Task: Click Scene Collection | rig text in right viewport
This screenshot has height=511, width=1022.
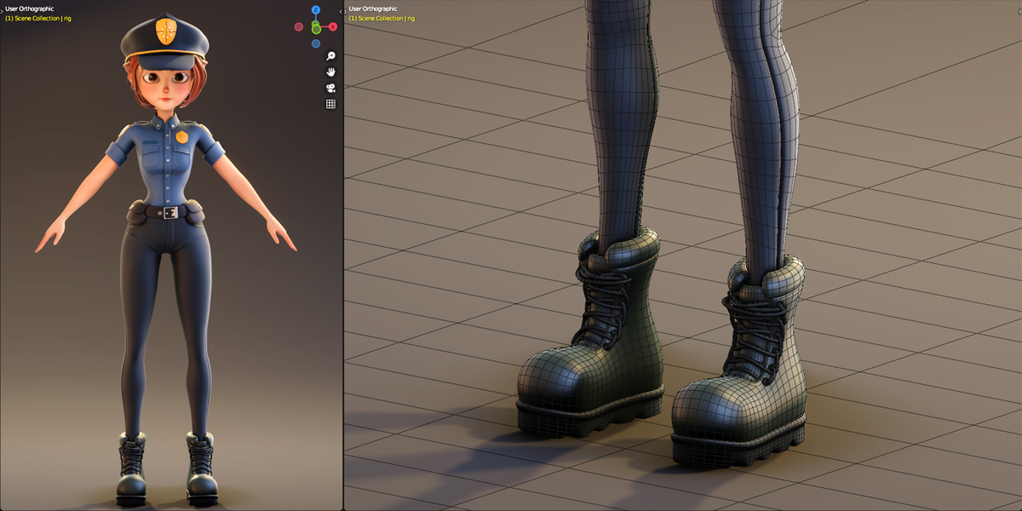Action: coord(387,18)
